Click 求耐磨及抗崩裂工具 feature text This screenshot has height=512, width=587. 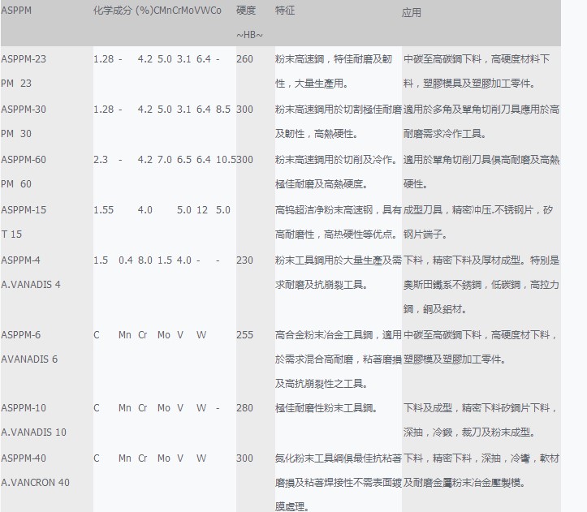click(322, 285)
